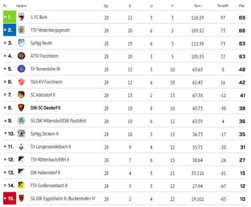Select the red rank 15 position badge
Image resolution: width=251 pixels, height=207 pixels.
(9, 199)
